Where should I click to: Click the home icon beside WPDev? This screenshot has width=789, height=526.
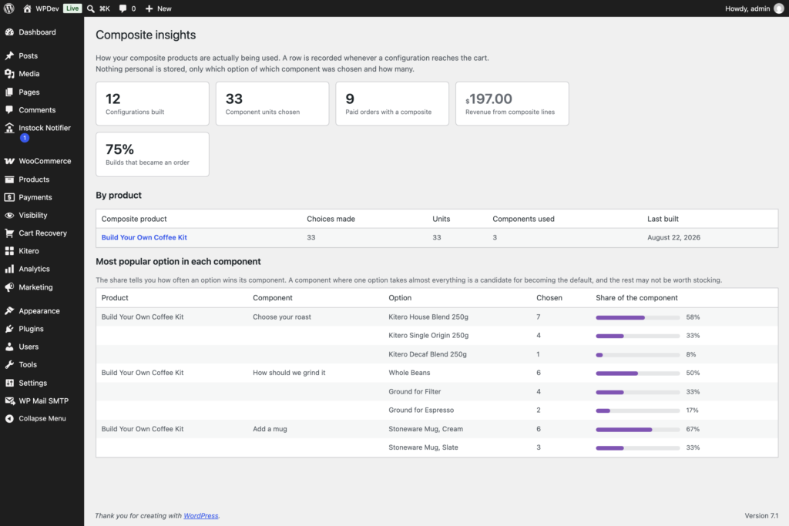(27, 8)
